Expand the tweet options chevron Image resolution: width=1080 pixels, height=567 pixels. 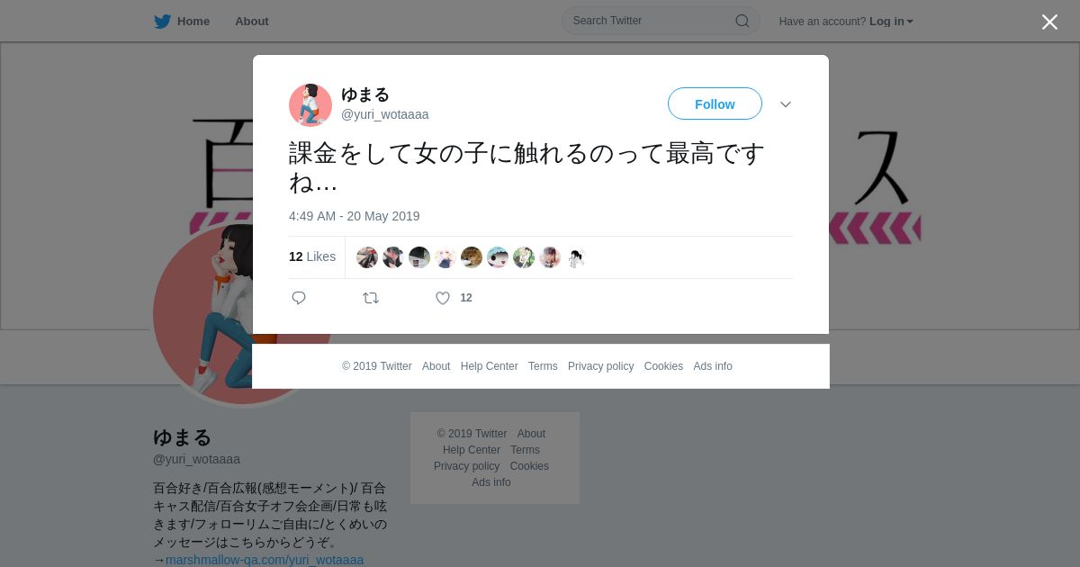pyautogui.click(x=786, y=104)
